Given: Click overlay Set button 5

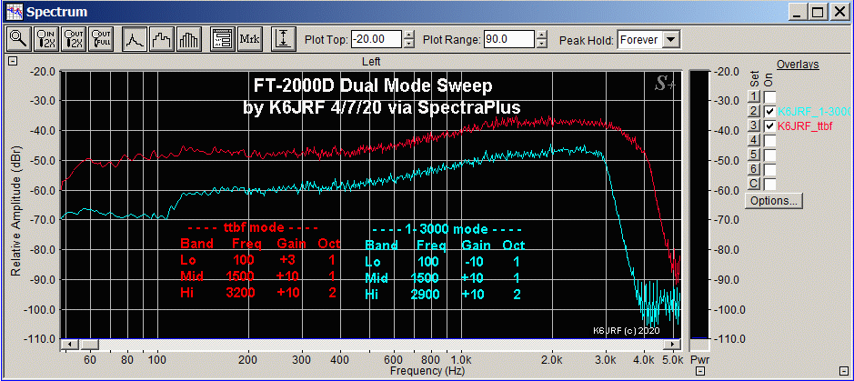Looking at the screenshot, I should pyautogui.click(x=754, y=155).
